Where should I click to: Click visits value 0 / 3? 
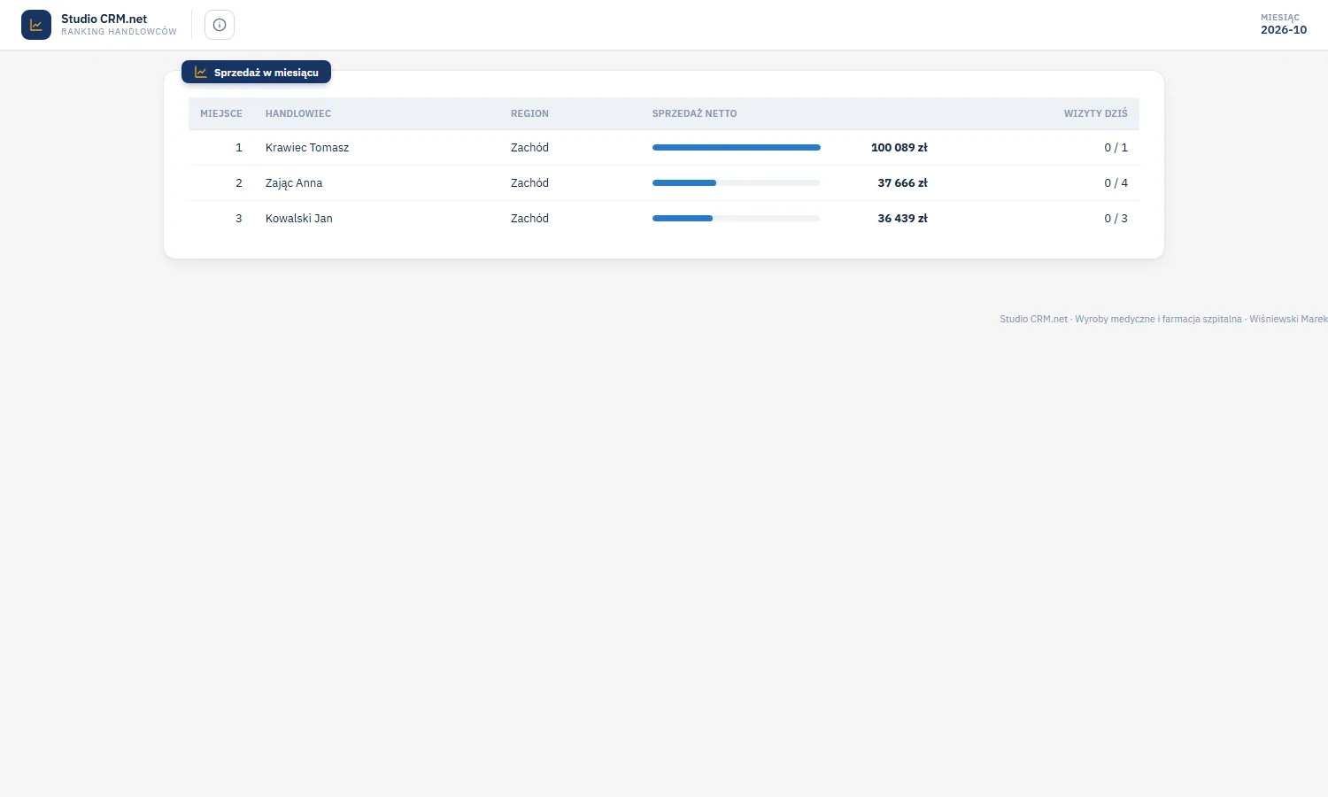point(1116,219)
